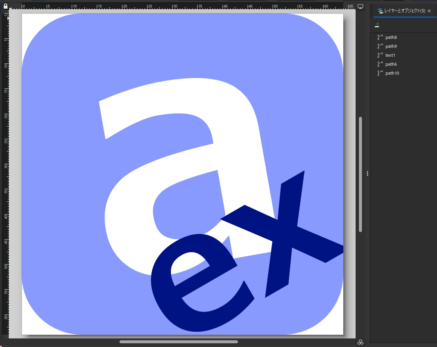This screenshot has width=437, height=347.
Task: Click the path icon beside path10
Action: click(x=380, y=73)
